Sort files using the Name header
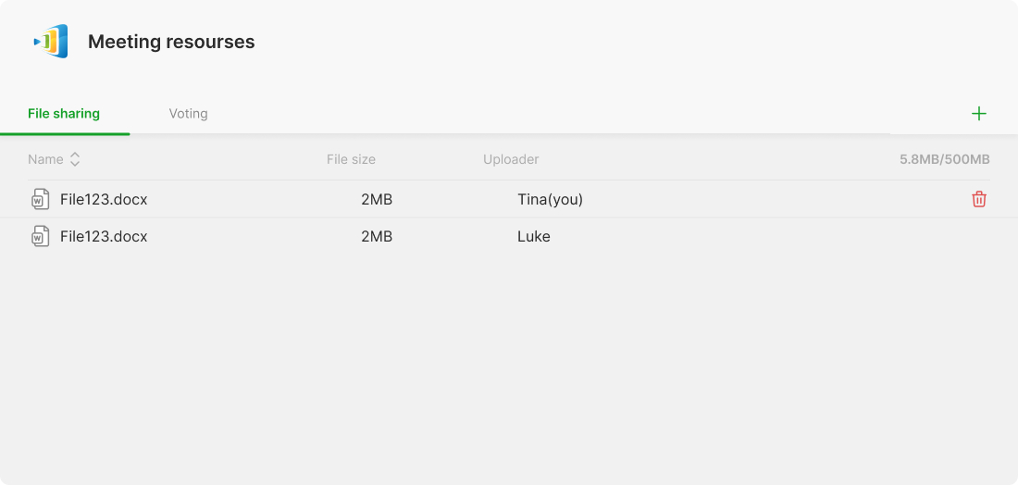The image size is (1018, 485). pyautogui.click(x=45, y=159)
